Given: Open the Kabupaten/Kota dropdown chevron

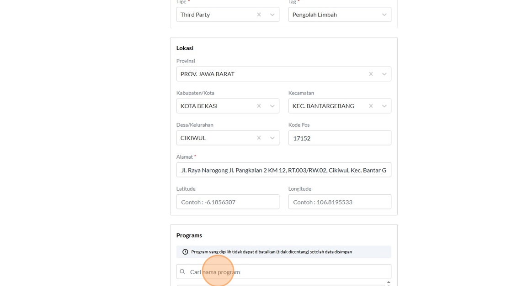Looking at the screenshot, I should [272, 106].
